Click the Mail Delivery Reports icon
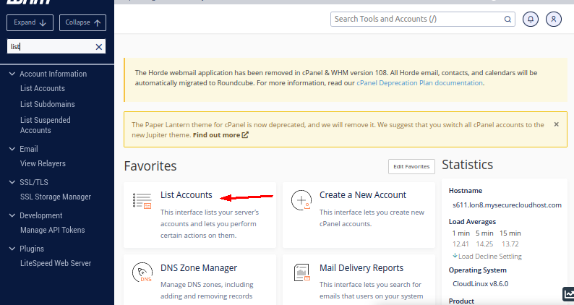This screenshot has width=574, height=305. coord(301,273)
